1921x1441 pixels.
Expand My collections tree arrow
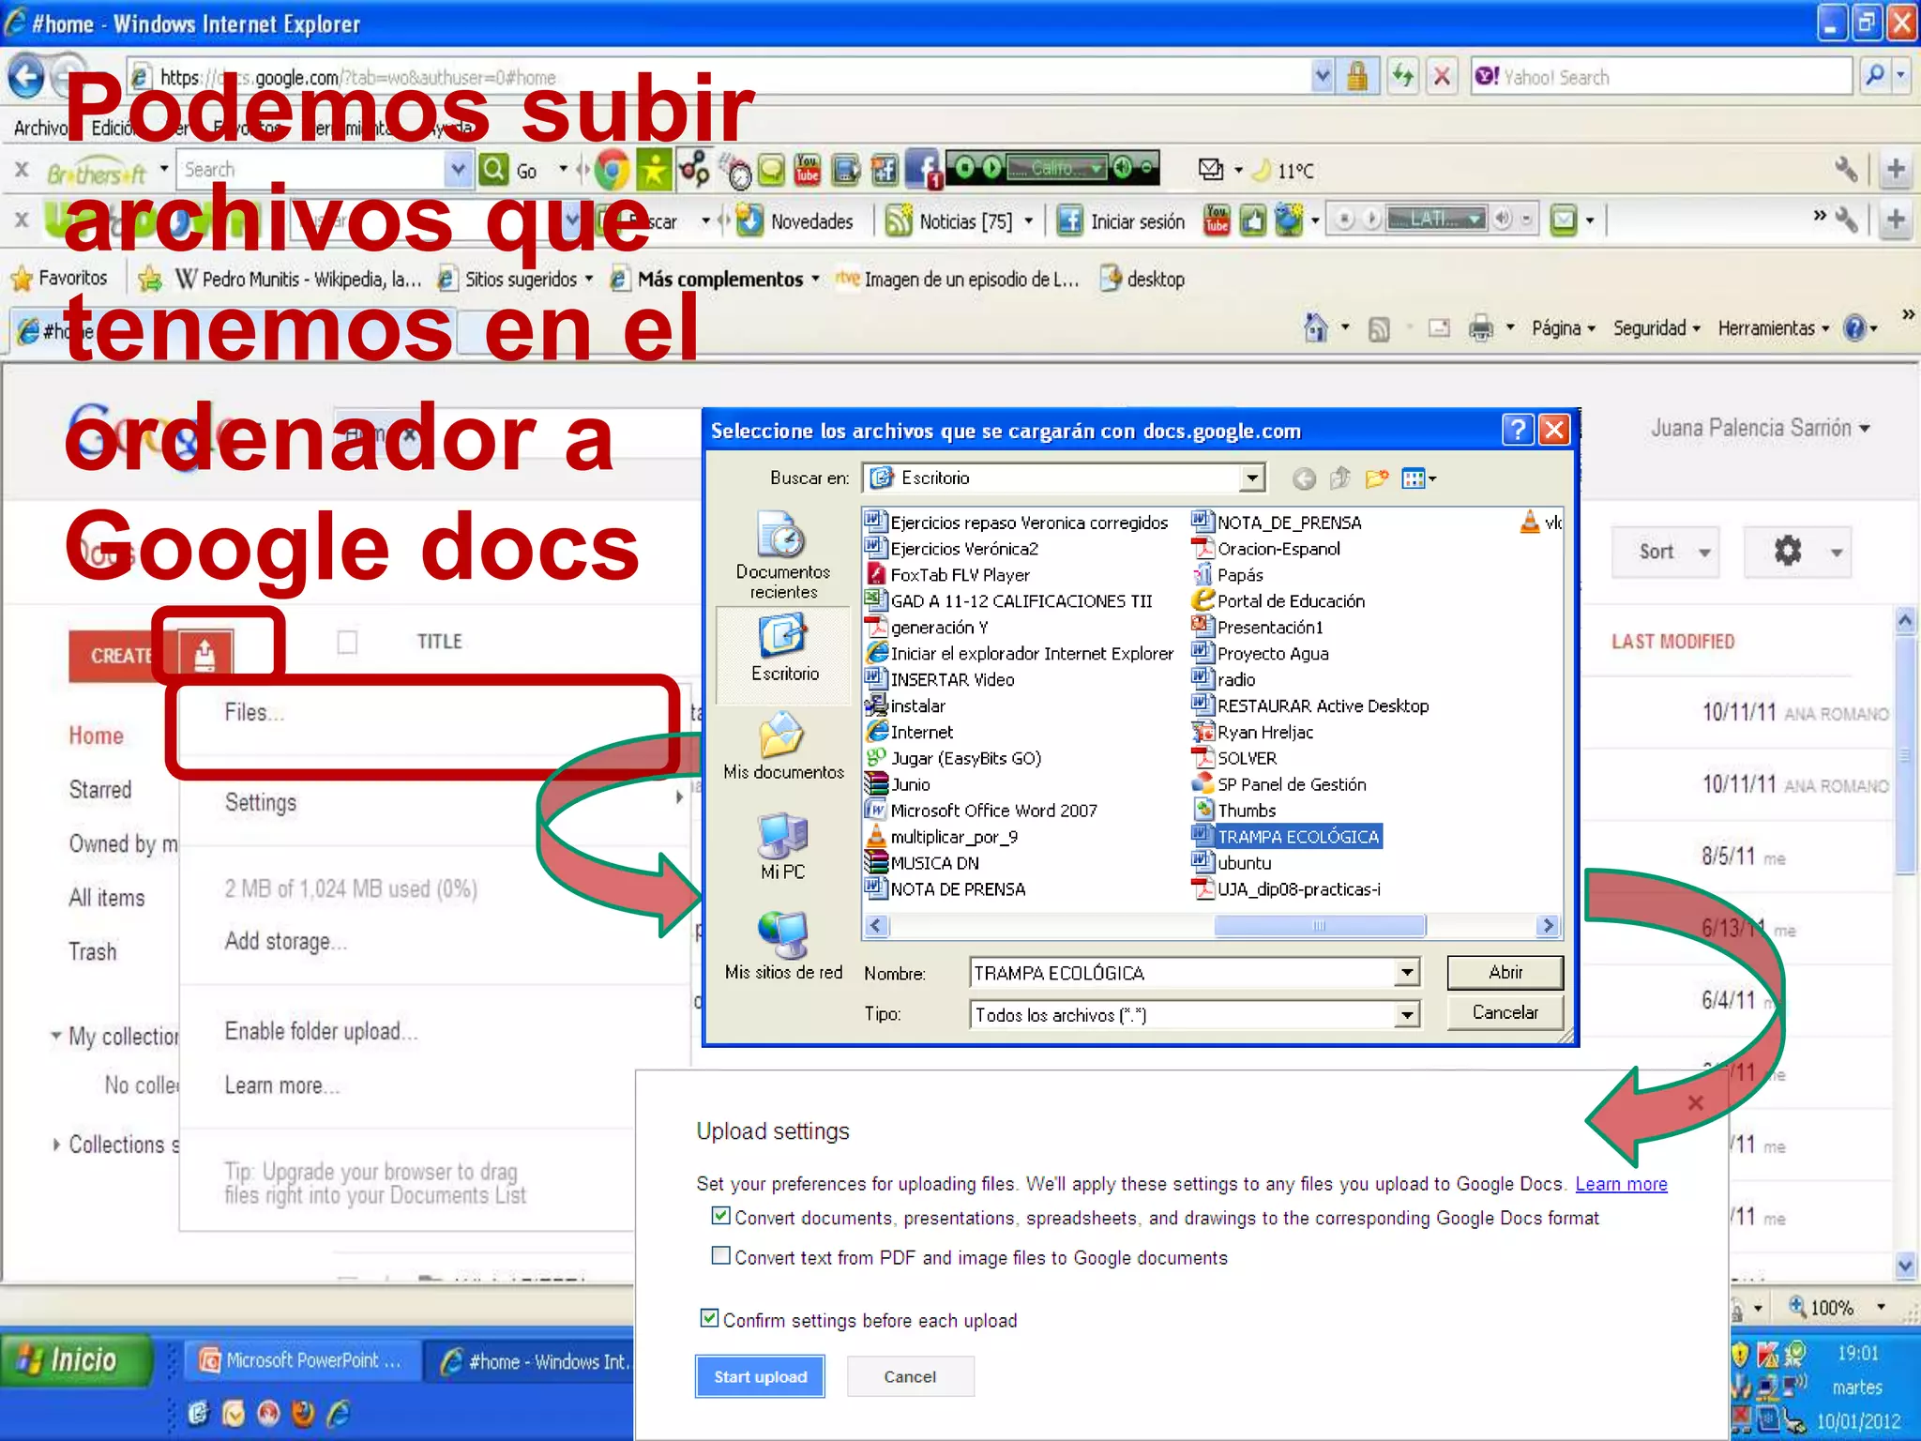point(56,1037)
